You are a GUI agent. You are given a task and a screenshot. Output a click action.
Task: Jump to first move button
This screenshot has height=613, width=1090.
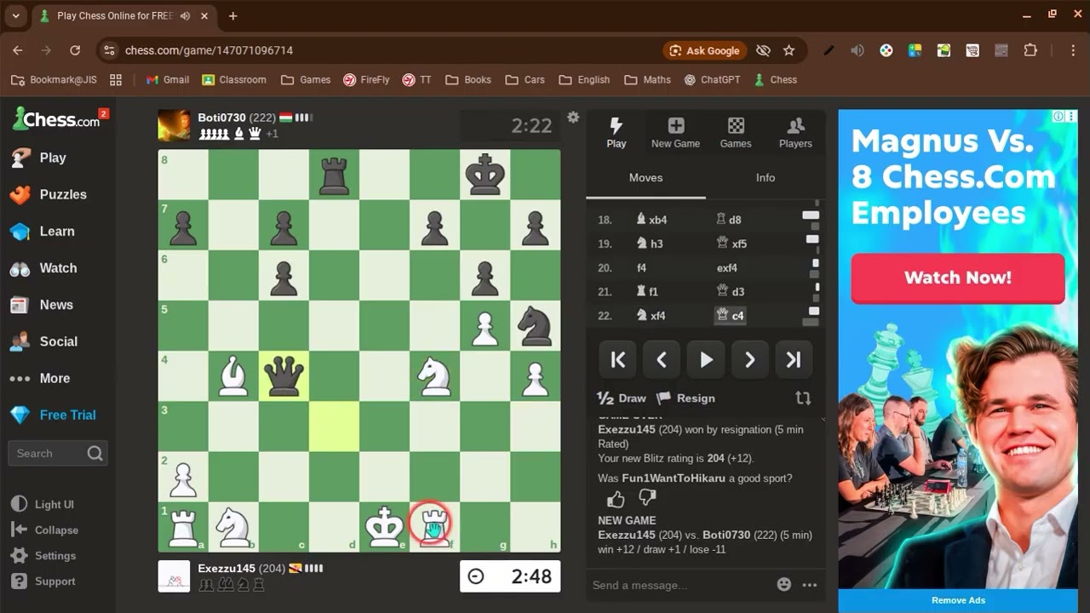[618, 359]
